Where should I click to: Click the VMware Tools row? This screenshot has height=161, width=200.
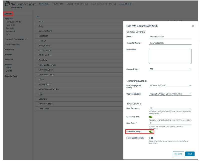click(x=79, y=84)
